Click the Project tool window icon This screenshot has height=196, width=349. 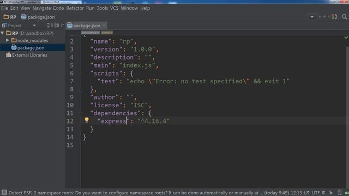coord(4,26)
